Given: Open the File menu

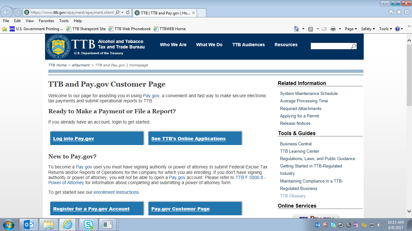Looking at the screenshot, I should (x=6, y=21).
